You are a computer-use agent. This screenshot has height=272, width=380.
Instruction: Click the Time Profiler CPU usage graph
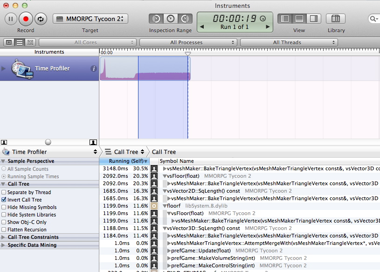coord(145,69)
